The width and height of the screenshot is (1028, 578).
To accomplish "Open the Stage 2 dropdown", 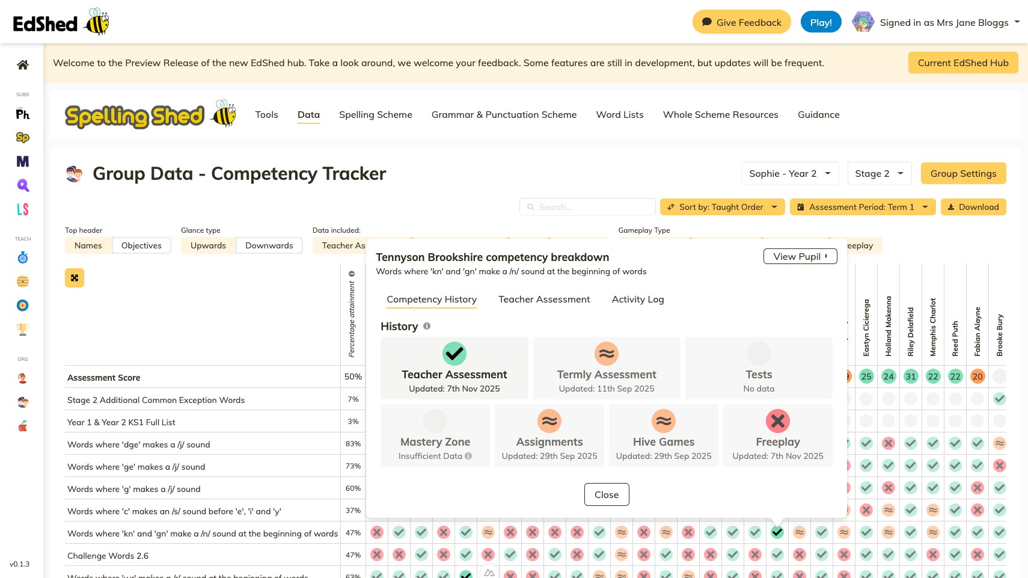I will click(880, 173).
